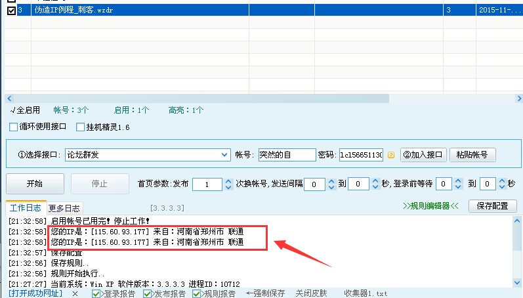The image size is (523, 298).
Task: Click the right arrow of the horizontal scrollbar
Action: tap(518, 98)
